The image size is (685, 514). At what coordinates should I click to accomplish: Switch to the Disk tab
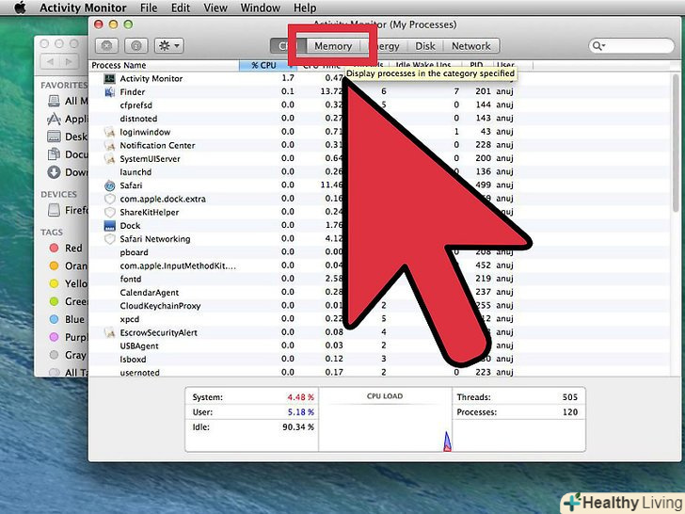pos(424,46)
